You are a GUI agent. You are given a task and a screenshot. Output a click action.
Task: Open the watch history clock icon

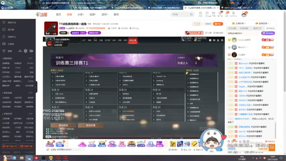tap(200, 14)
